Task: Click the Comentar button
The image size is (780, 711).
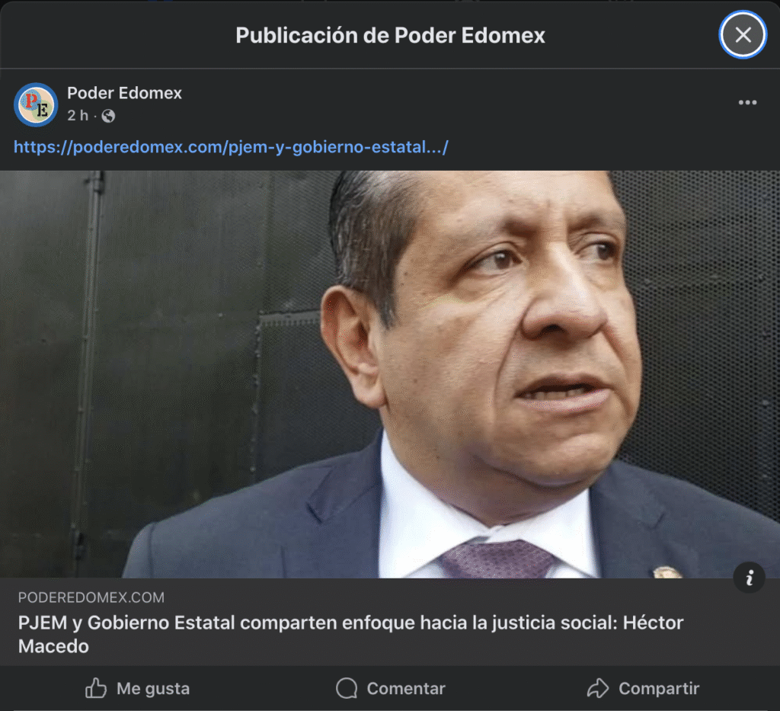Action: 391,689
